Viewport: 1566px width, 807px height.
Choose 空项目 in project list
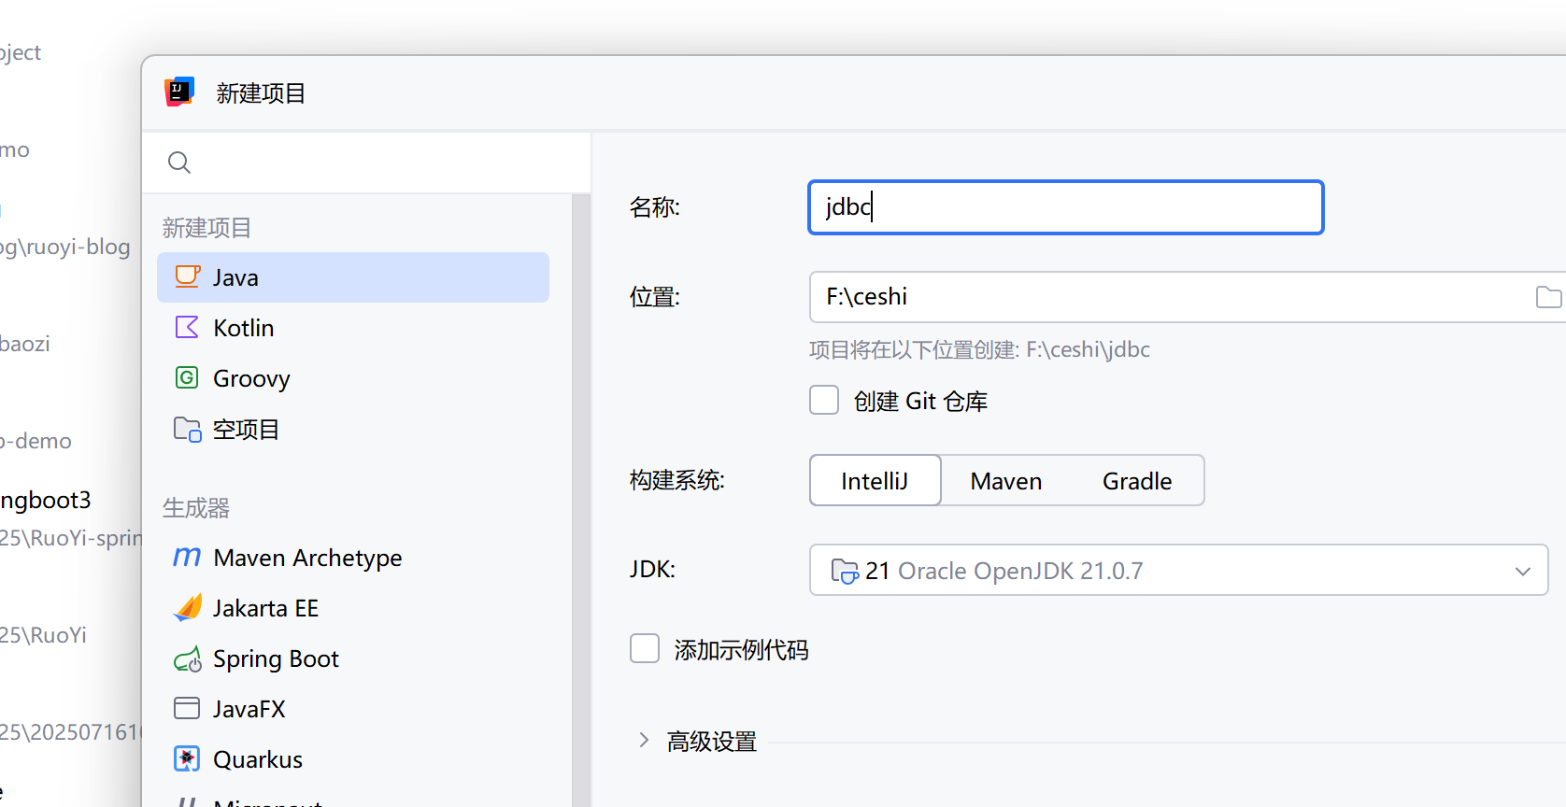(353, 429)
